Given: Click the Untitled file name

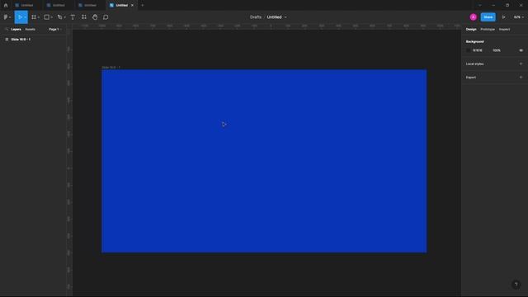Looking at the screenshot, I should (x=274, y=17).
